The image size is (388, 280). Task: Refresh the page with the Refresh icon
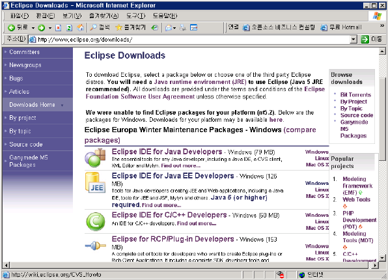tap(70, 28)
